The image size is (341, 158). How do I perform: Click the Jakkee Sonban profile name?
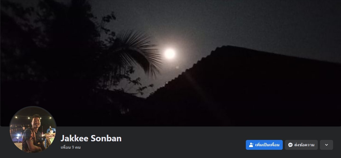tap(91, 138)
